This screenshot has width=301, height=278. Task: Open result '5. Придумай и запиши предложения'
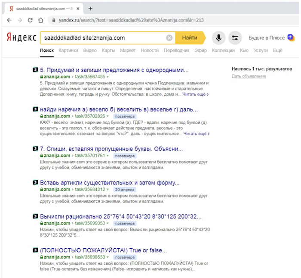click(114, 70)
